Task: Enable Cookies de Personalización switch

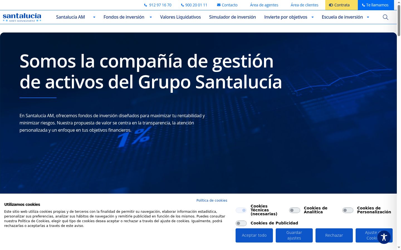Action: click(348, 210)
